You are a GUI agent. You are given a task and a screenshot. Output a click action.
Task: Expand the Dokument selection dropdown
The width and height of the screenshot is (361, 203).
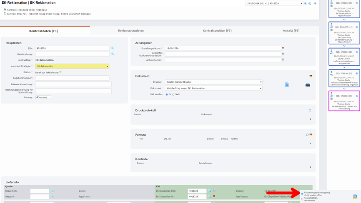tap(213, 88)
